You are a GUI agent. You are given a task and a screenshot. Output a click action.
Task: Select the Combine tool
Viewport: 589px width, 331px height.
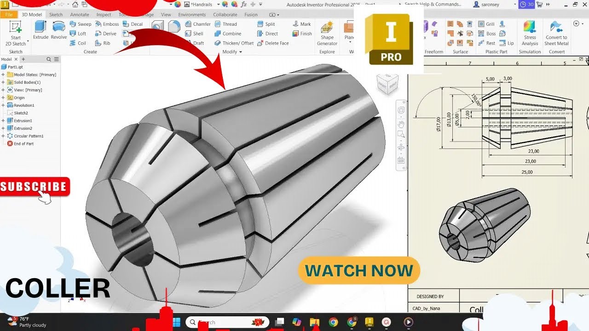coord(228,34)
